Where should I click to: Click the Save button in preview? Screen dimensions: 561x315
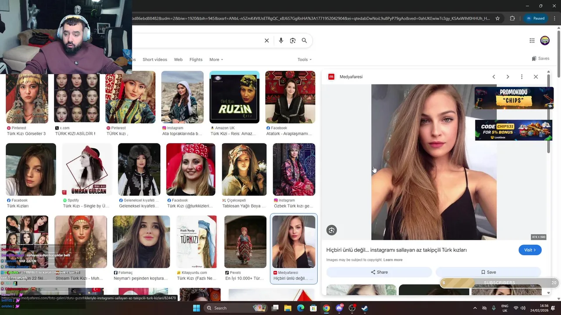(x=488, y=272)
